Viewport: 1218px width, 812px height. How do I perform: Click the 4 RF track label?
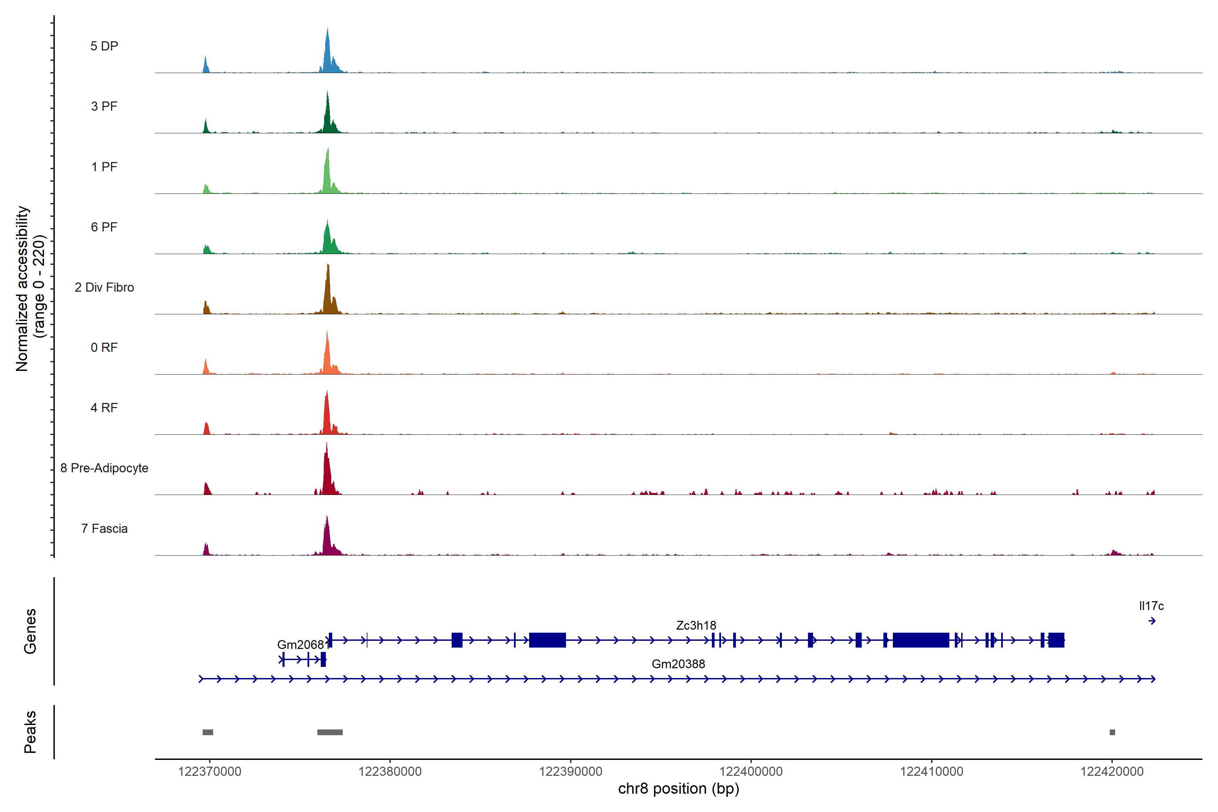pyautogui.click(x=104, y=408)
